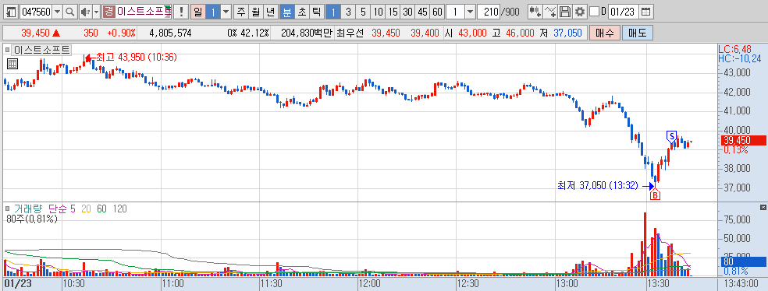Open the stock code history dropdown arrow
The image size is (768, 291).
coord(57,11)
